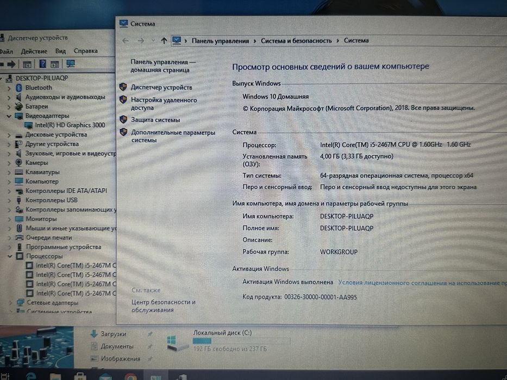507x380 pixels.
Task: Open the Справка menu
Action: [x=86, y=50]
